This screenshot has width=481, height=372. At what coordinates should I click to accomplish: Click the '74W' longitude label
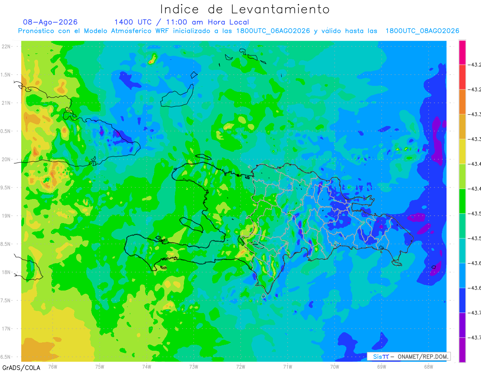pos(147,366)
